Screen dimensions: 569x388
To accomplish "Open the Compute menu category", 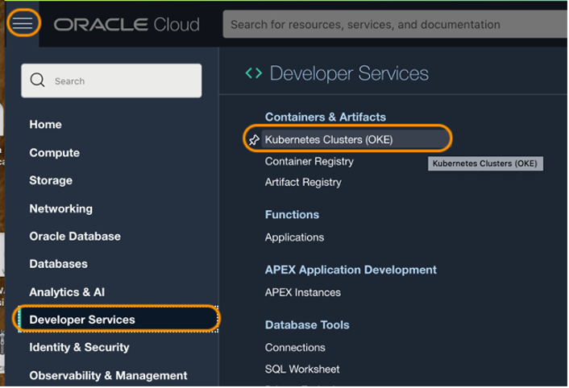I will (54, 153).
